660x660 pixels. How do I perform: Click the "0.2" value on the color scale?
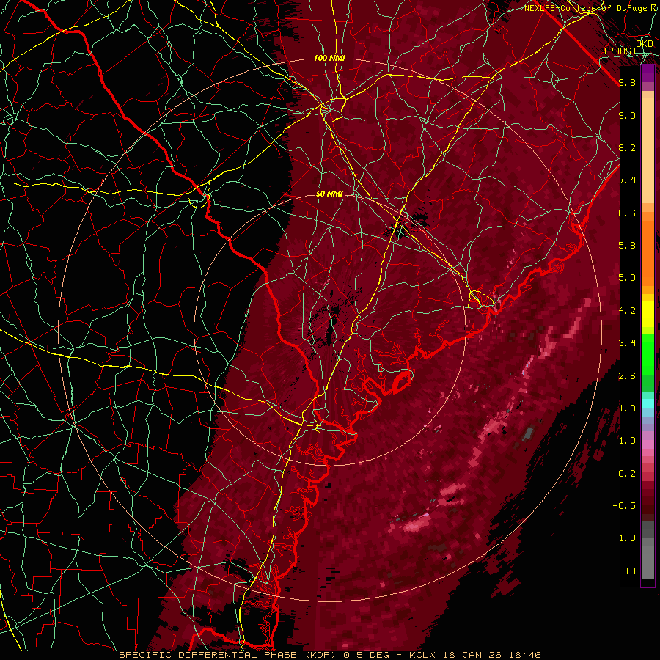click(627, 474)
